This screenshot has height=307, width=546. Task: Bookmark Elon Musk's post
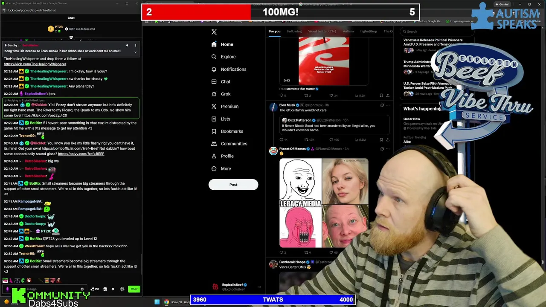pyautogui.click(x=381, y=139)
